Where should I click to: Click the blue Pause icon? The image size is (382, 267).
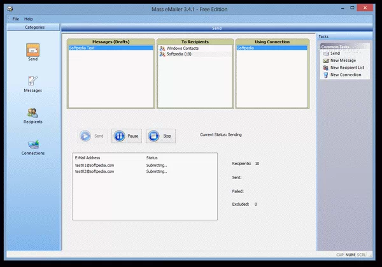[x=120, y=136]
